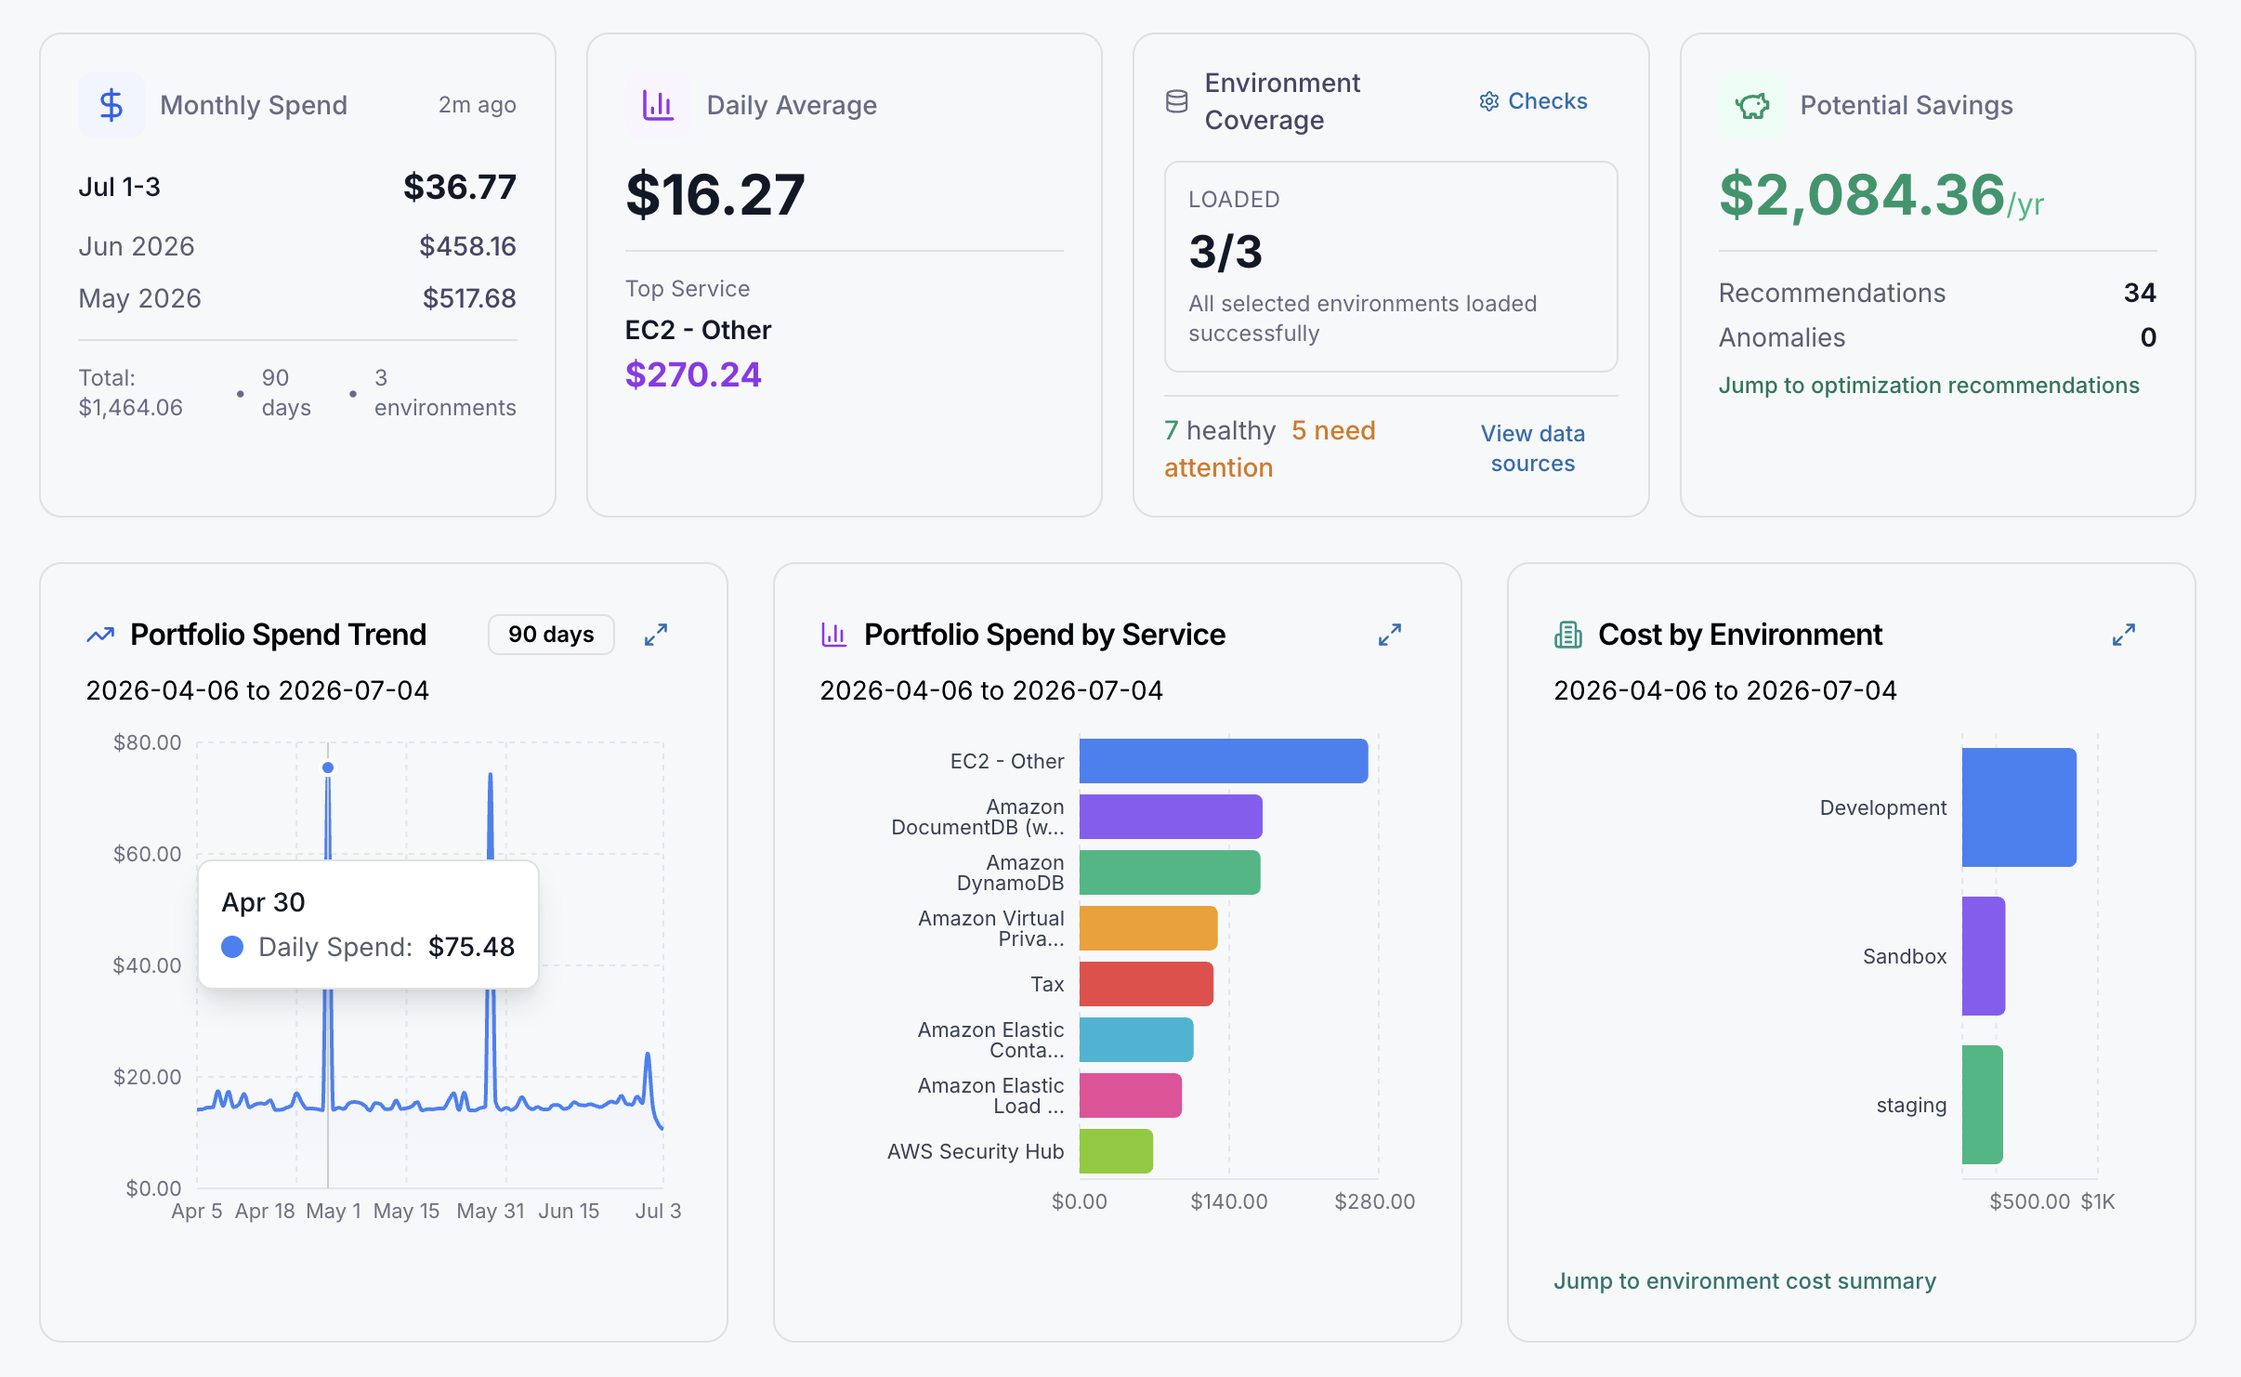This screenshot has height=1377, width=2241.
Task: Jump to optimization recommendations
Action: pos(1929,386)
